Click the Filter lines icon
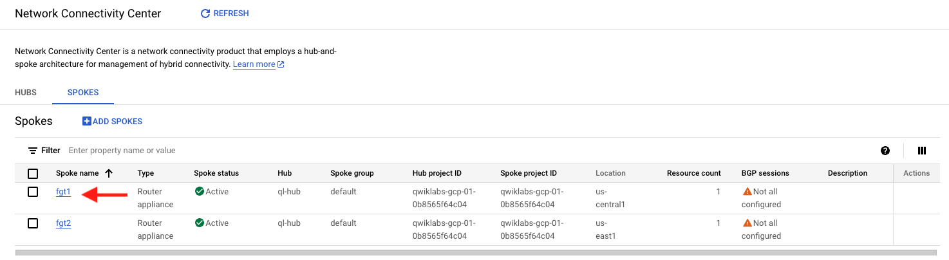This screenshot has height=260, width=949. pyautogui.click(x=33, y=151)
